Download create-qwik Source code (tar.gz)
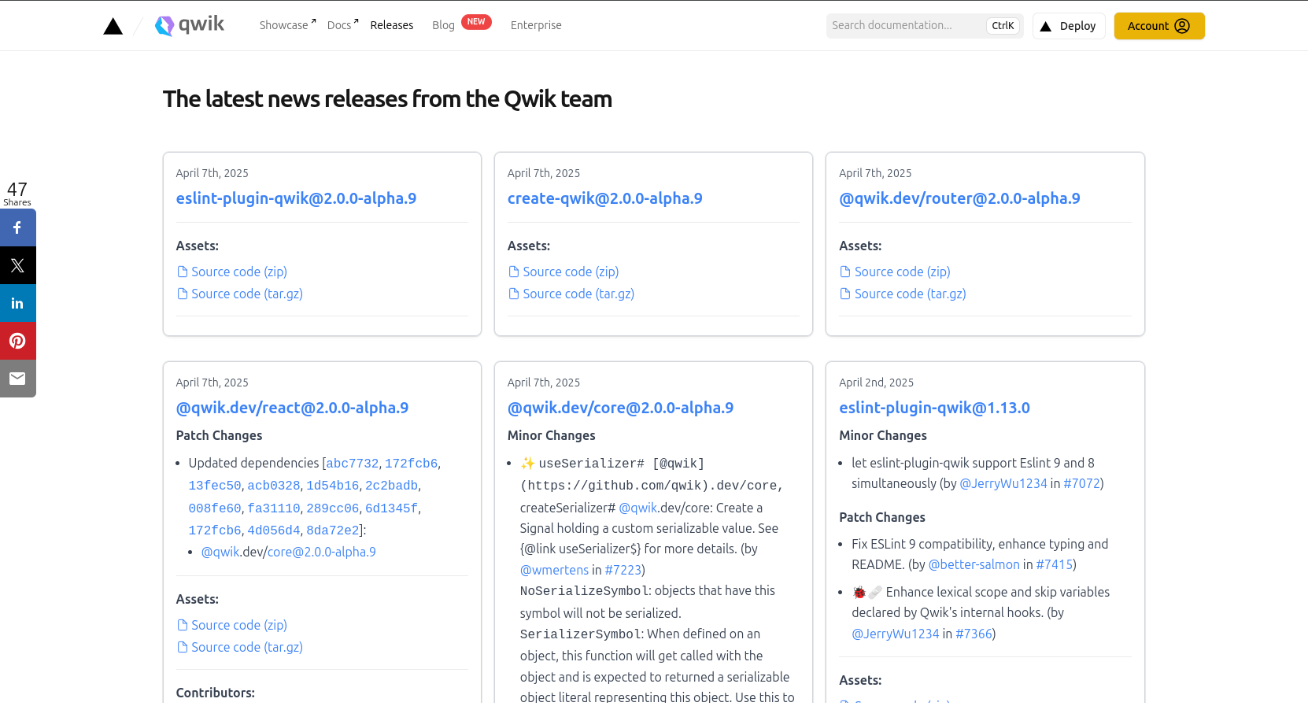Image resolution: width=1308 pixels, height=706 pixels. [578, 294]
